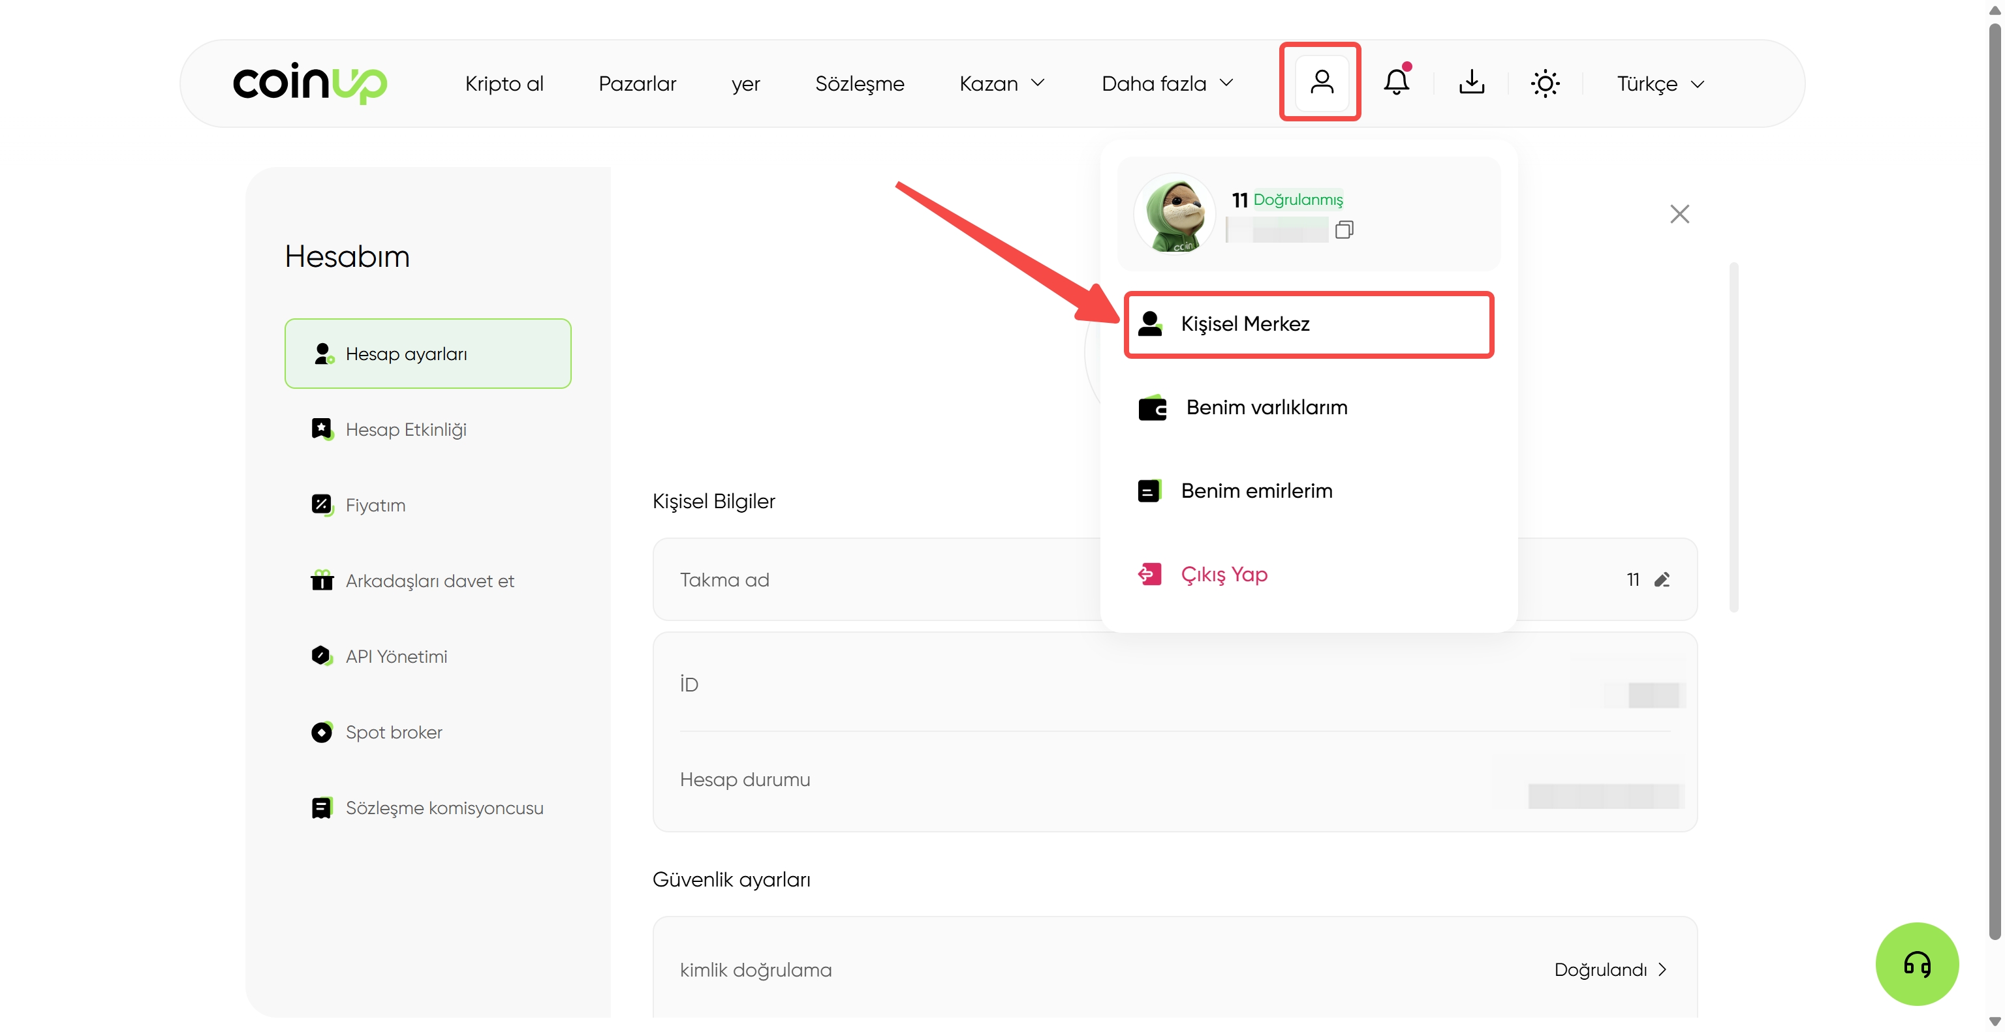Click the Hesap Etkinliği star icon

point(322,429)
